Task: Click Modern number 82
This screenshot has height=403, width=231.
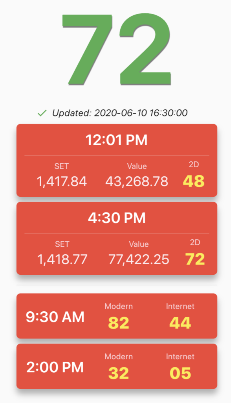Action: pyautogui.click(x=119, y=323)
